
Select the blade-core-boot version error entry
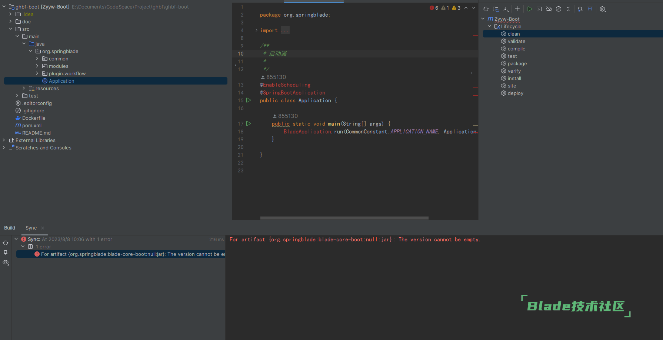pyautogui.click(x=121, y=254)
